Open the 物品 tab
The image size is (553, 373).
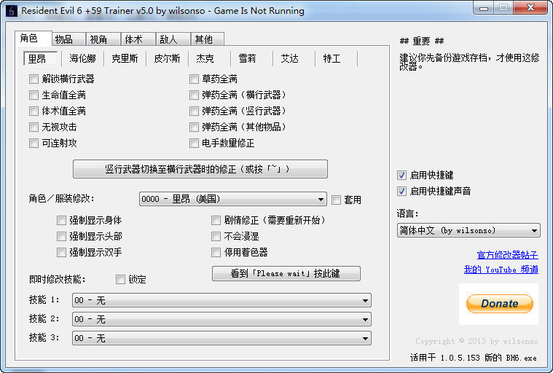(x=68, y=39)
